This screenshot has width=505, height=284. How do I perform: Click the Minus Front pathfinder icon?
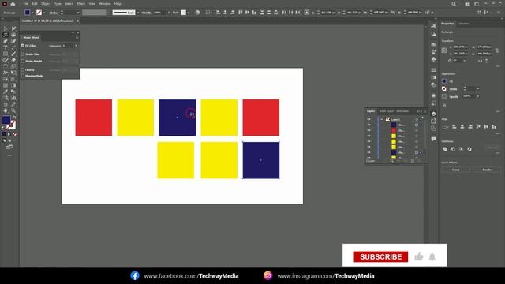coord(453,149)
